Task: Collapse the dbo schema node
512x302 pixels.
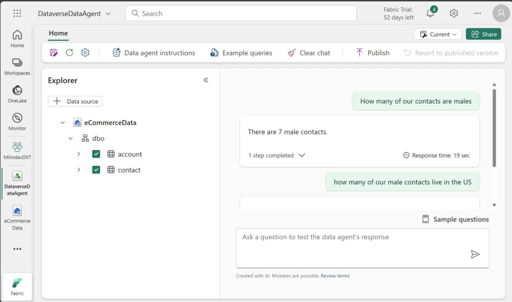Action: tap(70, 138)
